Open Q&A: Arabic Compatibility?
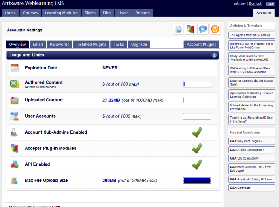 point(252,150)
